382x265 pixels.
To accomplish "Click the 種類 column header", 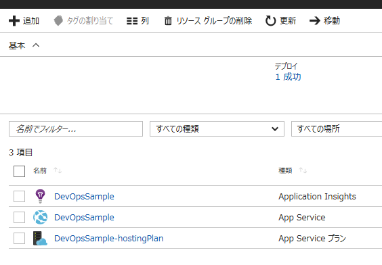I will point(285,170).
